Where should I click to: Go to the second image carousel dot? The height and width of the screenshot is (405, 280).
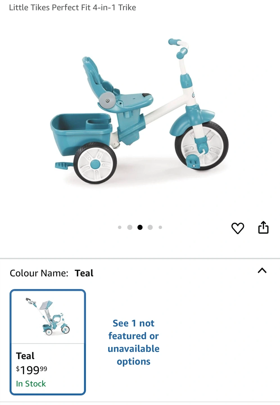coord(130,227)
